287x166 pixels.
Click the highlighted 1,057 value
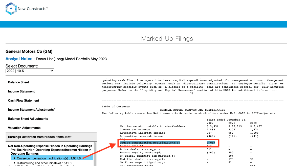point(211,143)
